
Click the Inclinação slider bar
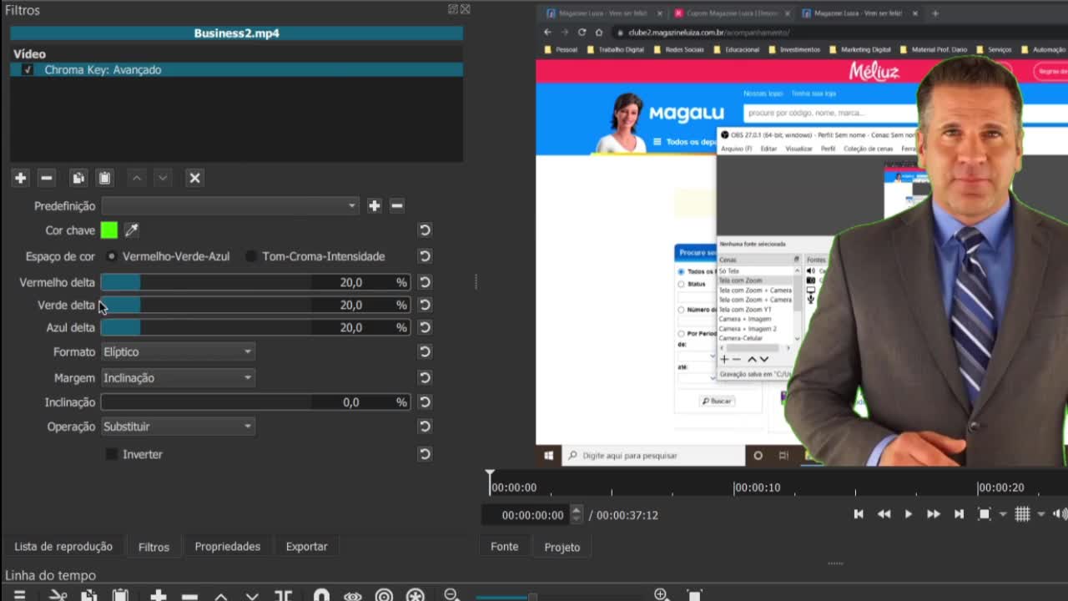click(255, 402)
